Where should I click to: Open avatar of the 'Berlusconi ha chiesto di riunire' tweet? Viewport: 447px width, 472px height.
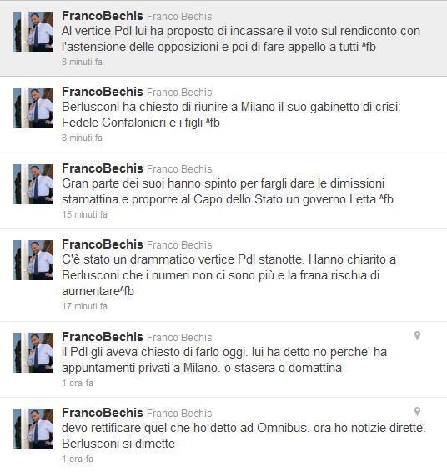click(33, 108)
